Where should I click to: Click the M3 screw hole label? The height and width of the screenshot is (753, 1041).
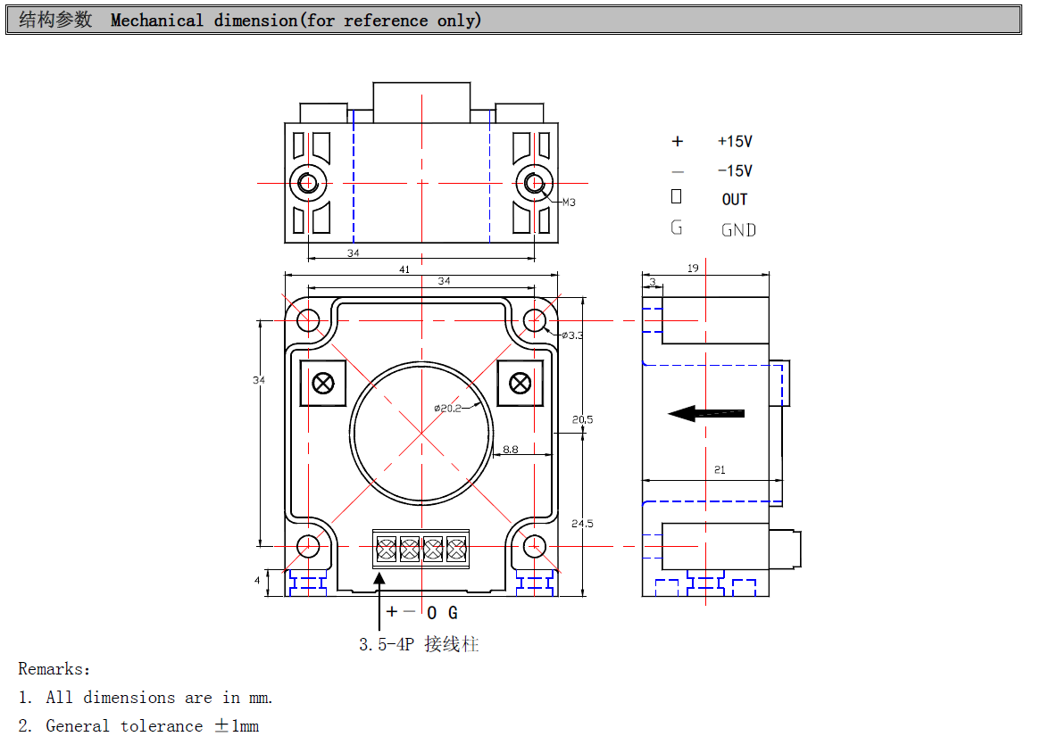coord(568,203)
